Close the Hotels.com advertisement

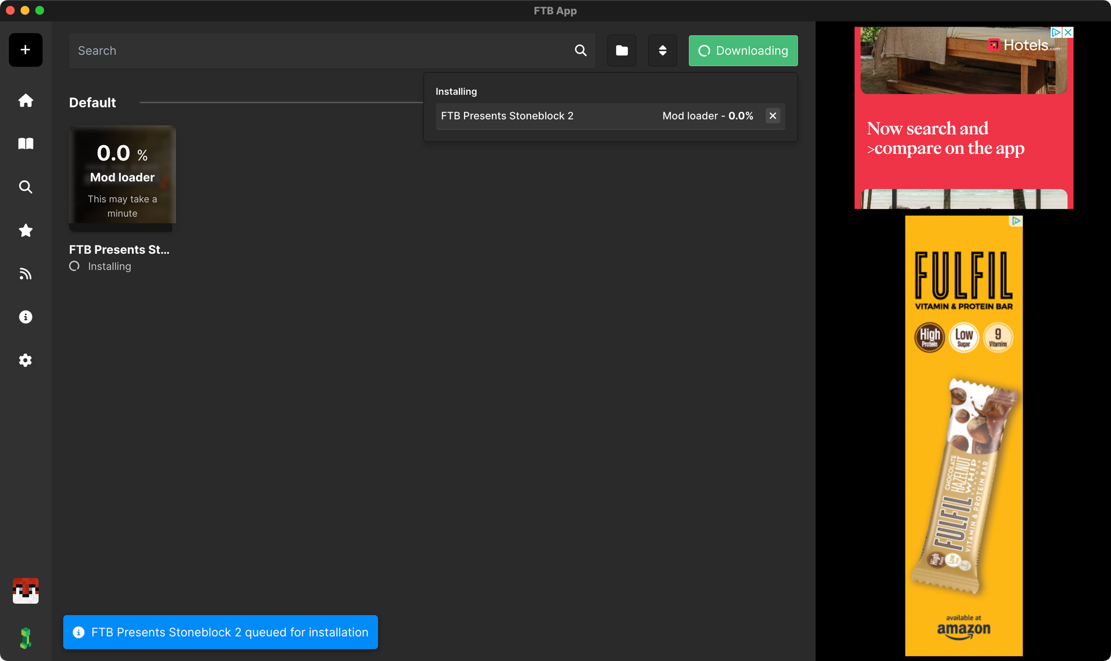[1068, 32]
